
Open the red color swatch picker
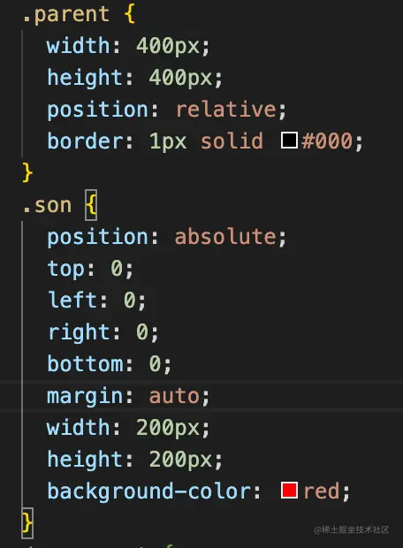pyautogui.click(x=289, y=490)
